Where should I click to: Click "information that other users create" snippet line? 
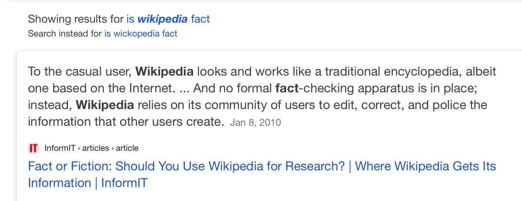coord(126,122)
